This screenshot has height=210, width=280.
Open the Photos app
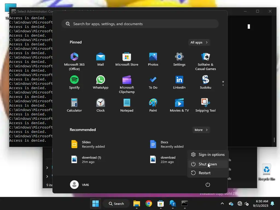(153, 59)
